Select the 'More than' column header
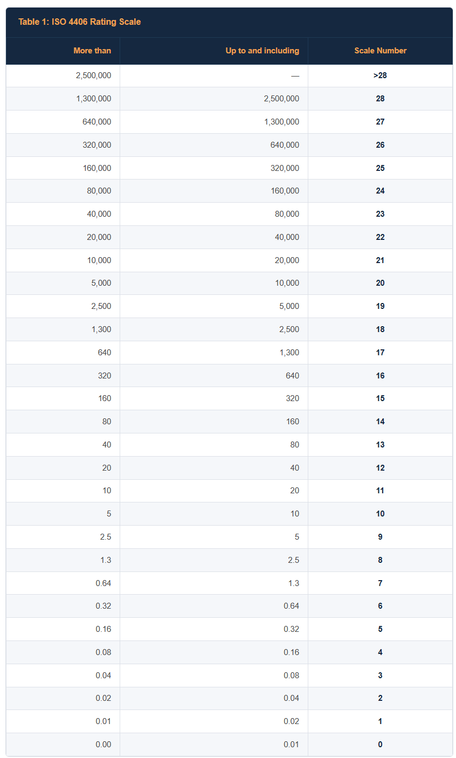The height and width of the screenshot is (758, 456). [92, 51]
